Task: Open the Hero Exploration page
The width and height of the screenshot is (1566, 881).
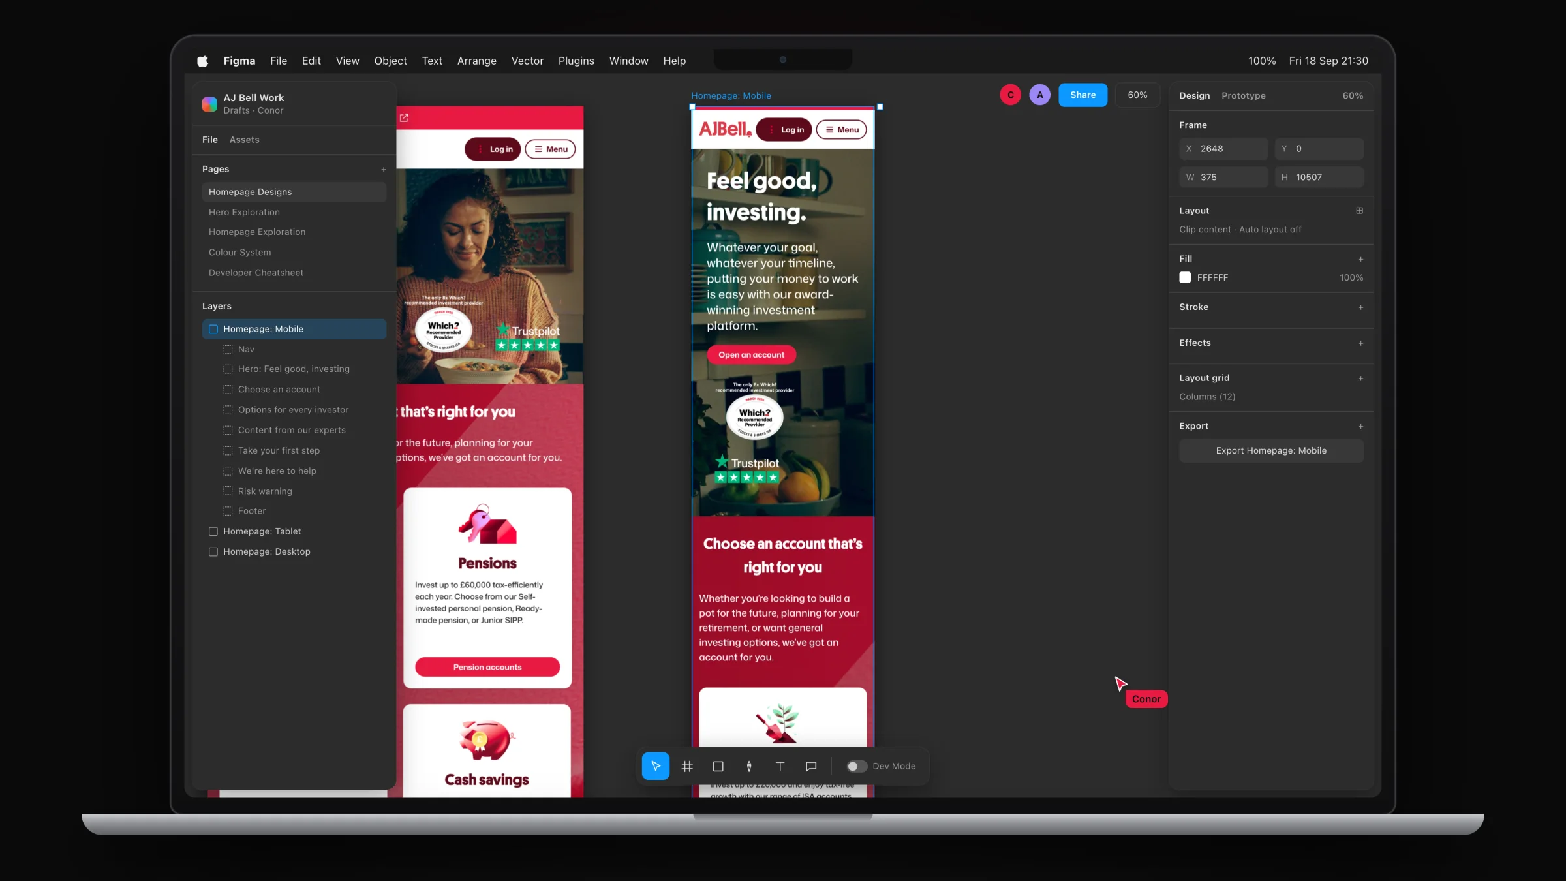Action: pos(294,212)
